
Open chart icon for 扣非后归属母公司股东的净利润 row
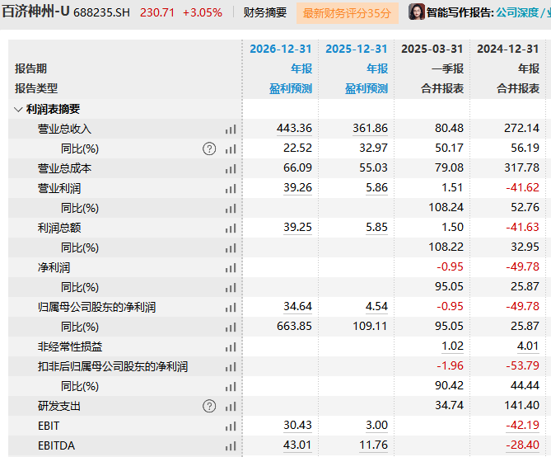tap(231, 367)
